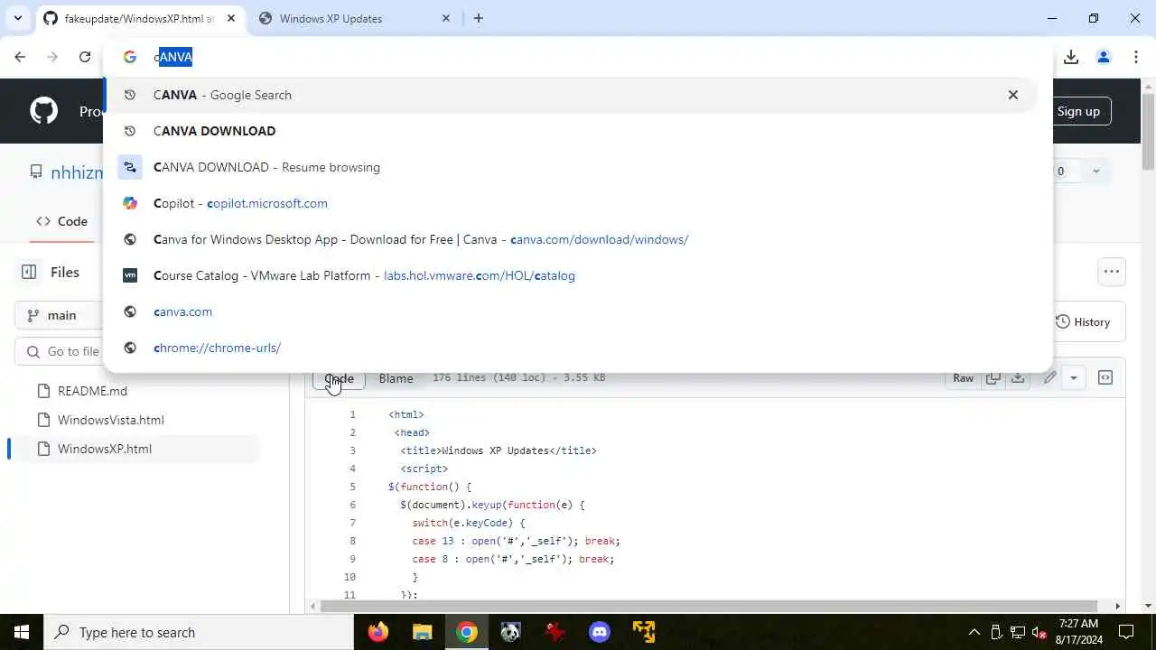This screenshot has height=650, width=1156.
Task: Open Raw file view
Action: 963,378
